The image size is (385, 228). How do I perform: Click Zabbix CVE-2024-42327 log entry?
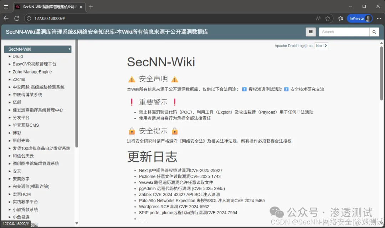179,194
